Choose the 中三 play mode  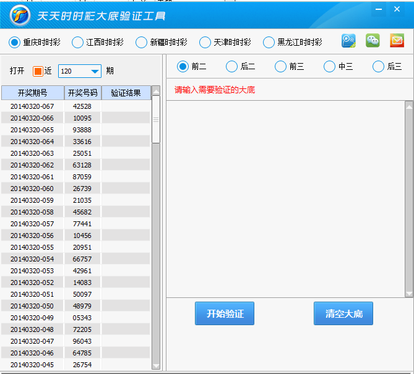[x=329, y=67]
